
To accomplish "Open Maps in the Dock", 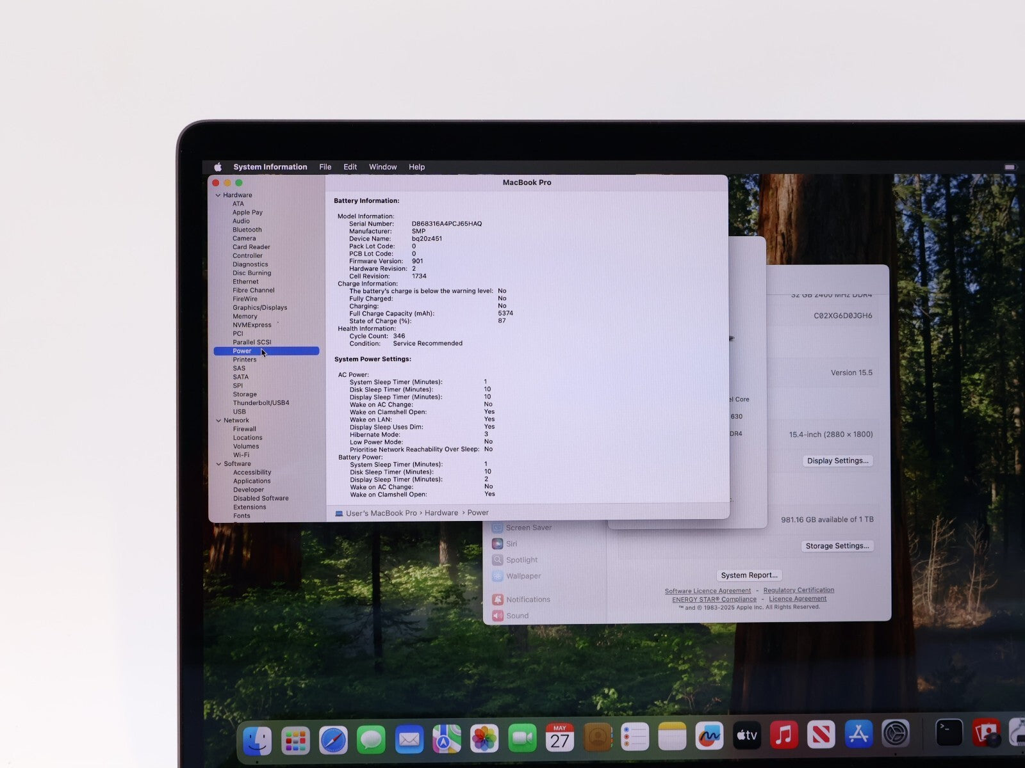I will [x=447, y=740].
